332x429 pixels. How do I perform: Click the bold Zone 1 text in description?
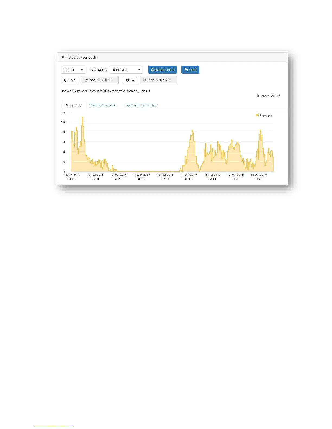point(145,91)
